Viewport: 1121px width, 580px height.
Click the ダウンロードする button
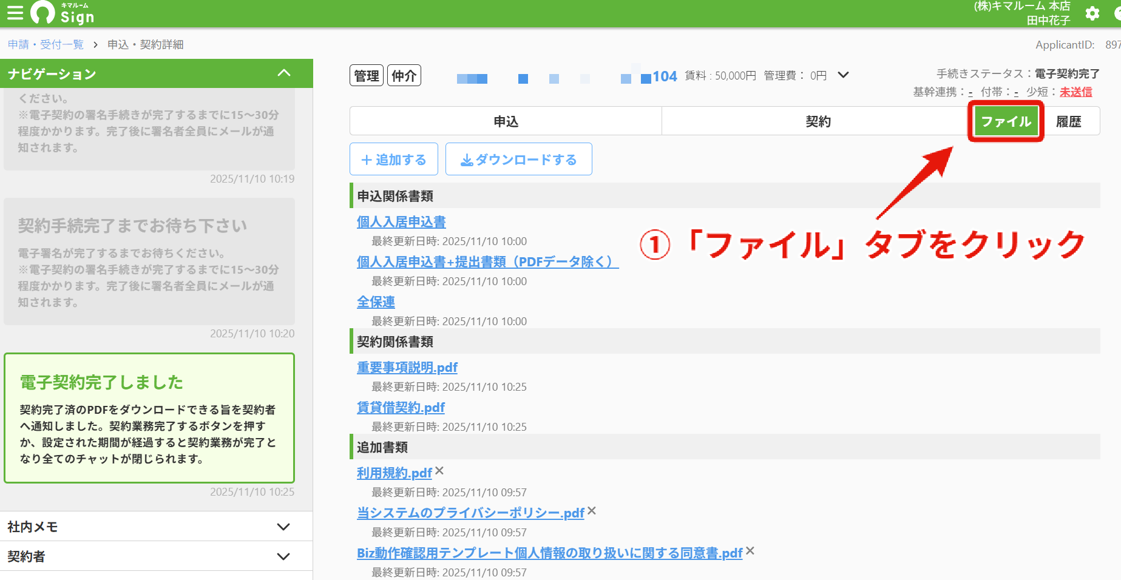pyautogui.click(x=519, y=160)
